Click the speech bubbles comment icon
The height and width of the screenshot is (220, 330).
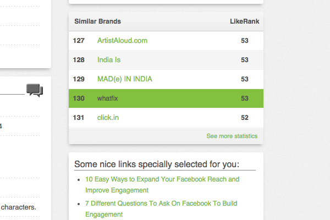pyautogui.click(x=35, y=90)
